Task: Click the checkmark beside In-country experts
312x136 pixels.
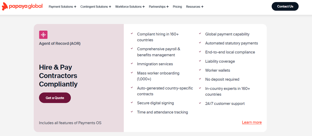Action: click(x=200, y=88)
